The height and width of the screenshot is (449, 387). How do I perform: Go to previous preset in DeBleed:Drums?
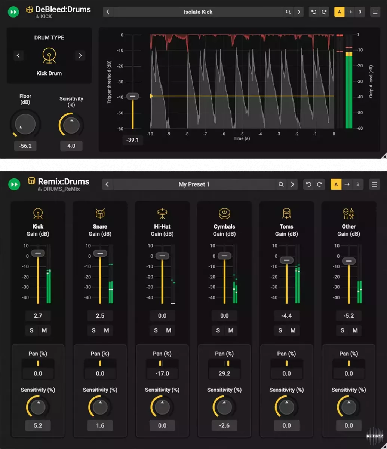pyautogui.click(x=108, y=12)
